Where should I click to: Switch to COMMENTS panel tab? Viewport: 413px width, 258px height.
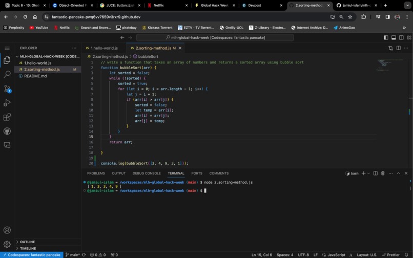219,173
